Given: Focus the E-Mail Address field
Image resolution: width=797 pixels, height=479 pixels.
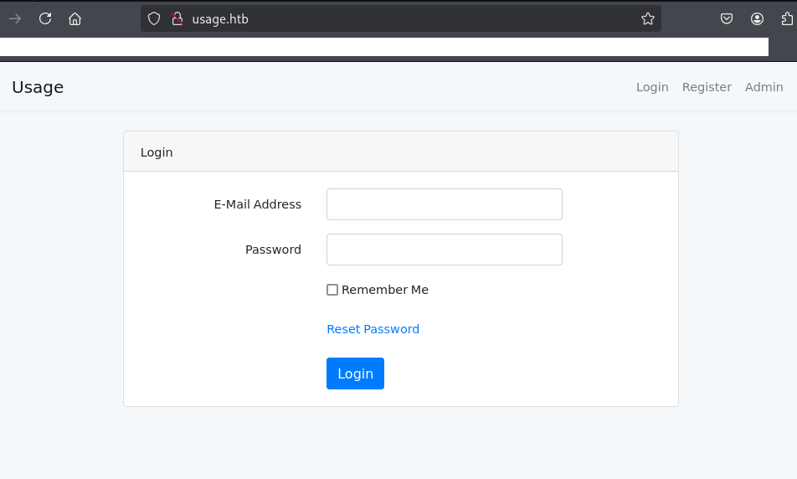Looking at the screenshot, I should coord(444,204).
